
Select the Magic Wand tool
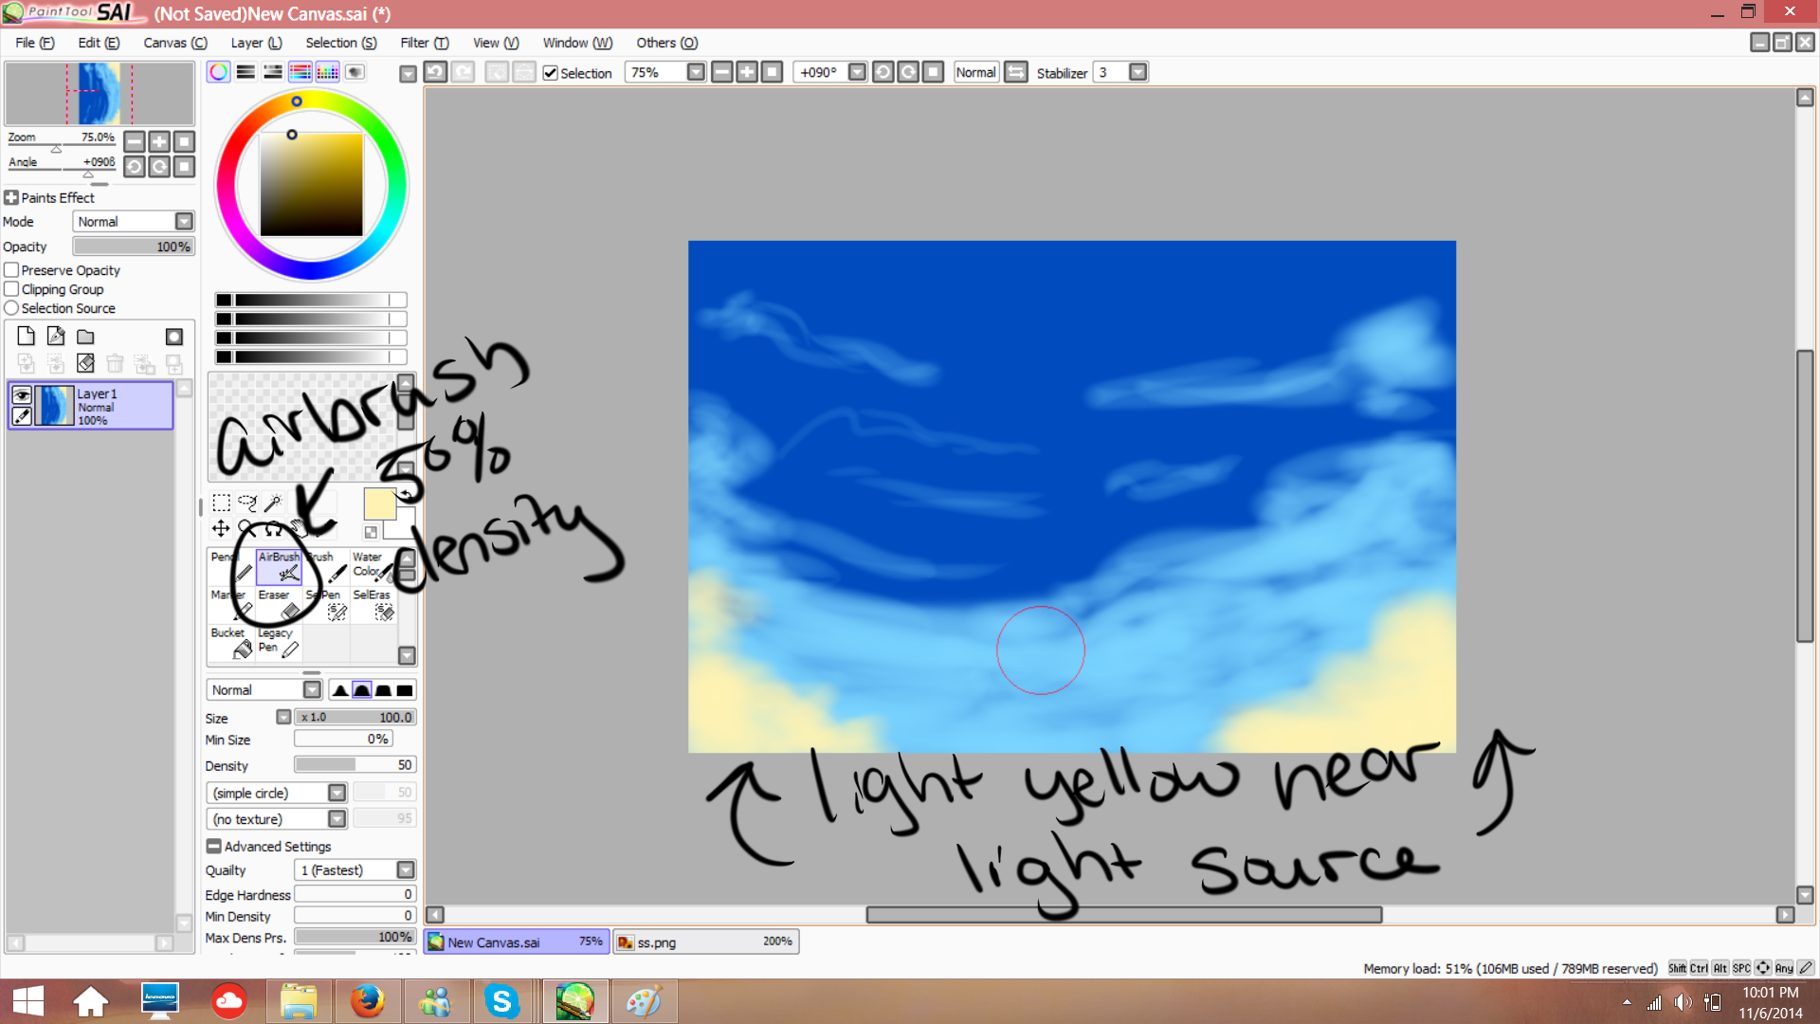(273, 502)
